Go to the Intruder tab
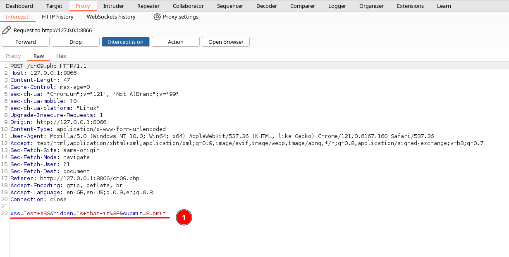The width and height of the screenshot is (509, 257). pyautogui.click(x=113, y=6)
